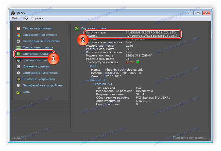Click the Номер разъёма label
This screenshot has height=151, width=221.
[x=107, y=104]
